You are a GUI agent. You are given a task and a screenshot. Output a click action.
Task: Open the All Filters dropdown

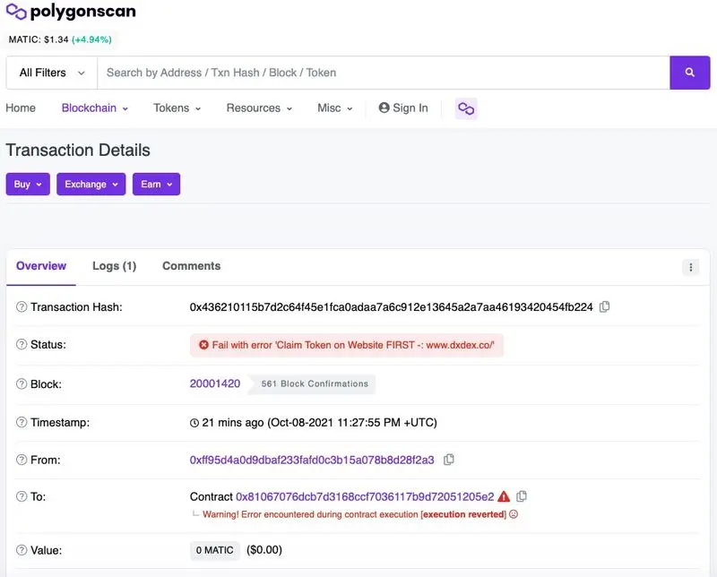52,73
